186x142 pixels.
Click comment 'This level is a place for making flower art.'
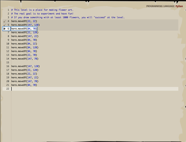(x=42, y=10)
